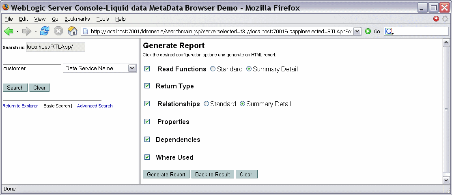Viewport: 452px width, 195px height.
Task: Uncheck the Return Type checkbox
Action: click(147, 86)
